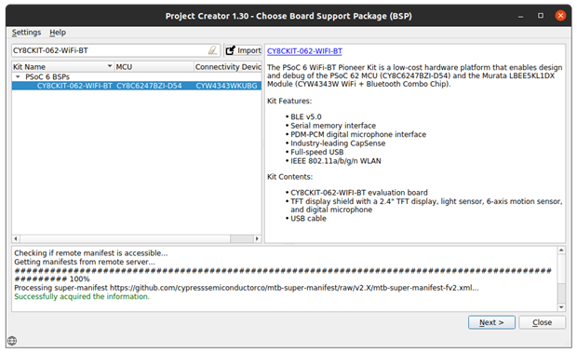The height and width of the screenshot is (353, 577).
Task: Click 'Getting manifests from remote server...' log line
Action: pyautogui.click(x=85, y=262)
